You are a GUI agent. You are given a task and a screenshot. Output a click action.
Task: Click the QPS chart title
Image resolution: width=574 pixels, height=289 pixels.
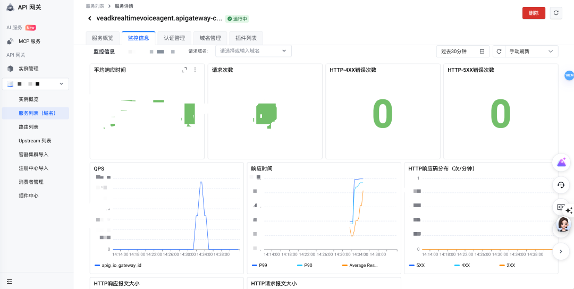(99, 168)
